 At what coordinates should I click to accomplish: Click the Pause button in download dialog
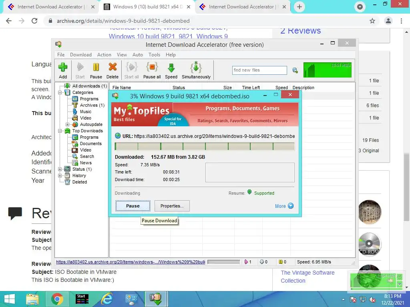[x=133, y=206]
